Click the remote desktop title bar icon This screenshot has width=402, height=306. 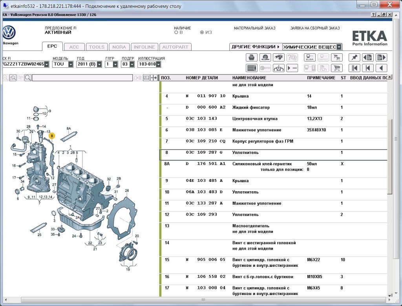[x=5, y=5]
